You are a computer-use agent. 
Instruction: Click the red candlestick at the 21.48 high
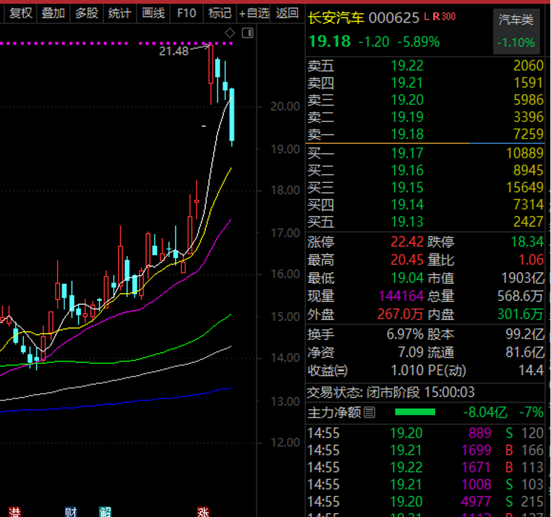(211, 74)
